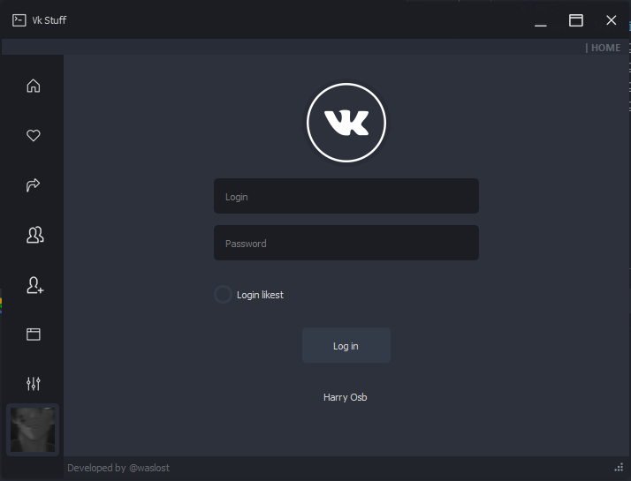Click the user avatar thumbnail in sidebar
Screen dimensions: 631x481
coord(33,430)
